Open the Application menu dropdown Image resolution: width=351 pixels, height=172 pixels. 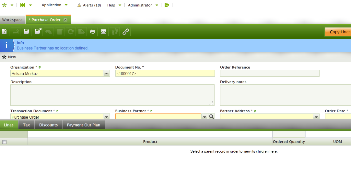pyautogui.click(x=66, y=5)
